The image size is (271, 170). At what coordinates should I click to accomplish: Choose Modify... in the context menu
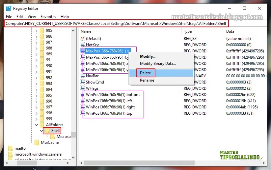click(161, 56)
